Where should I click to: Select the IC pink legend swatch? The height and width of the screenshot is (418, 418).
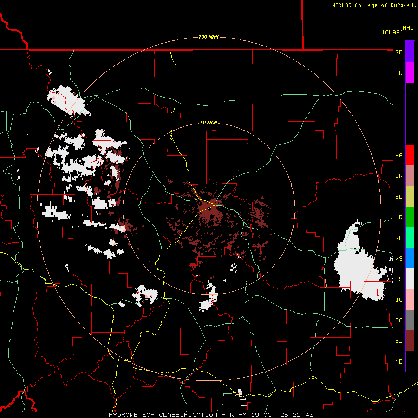(x=410, y=300)
